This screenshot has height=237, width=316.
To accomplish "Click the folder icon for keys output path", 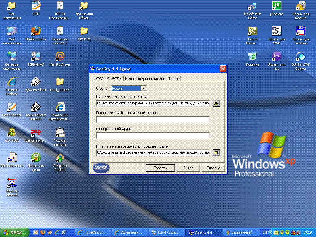I will coord(216,152).
